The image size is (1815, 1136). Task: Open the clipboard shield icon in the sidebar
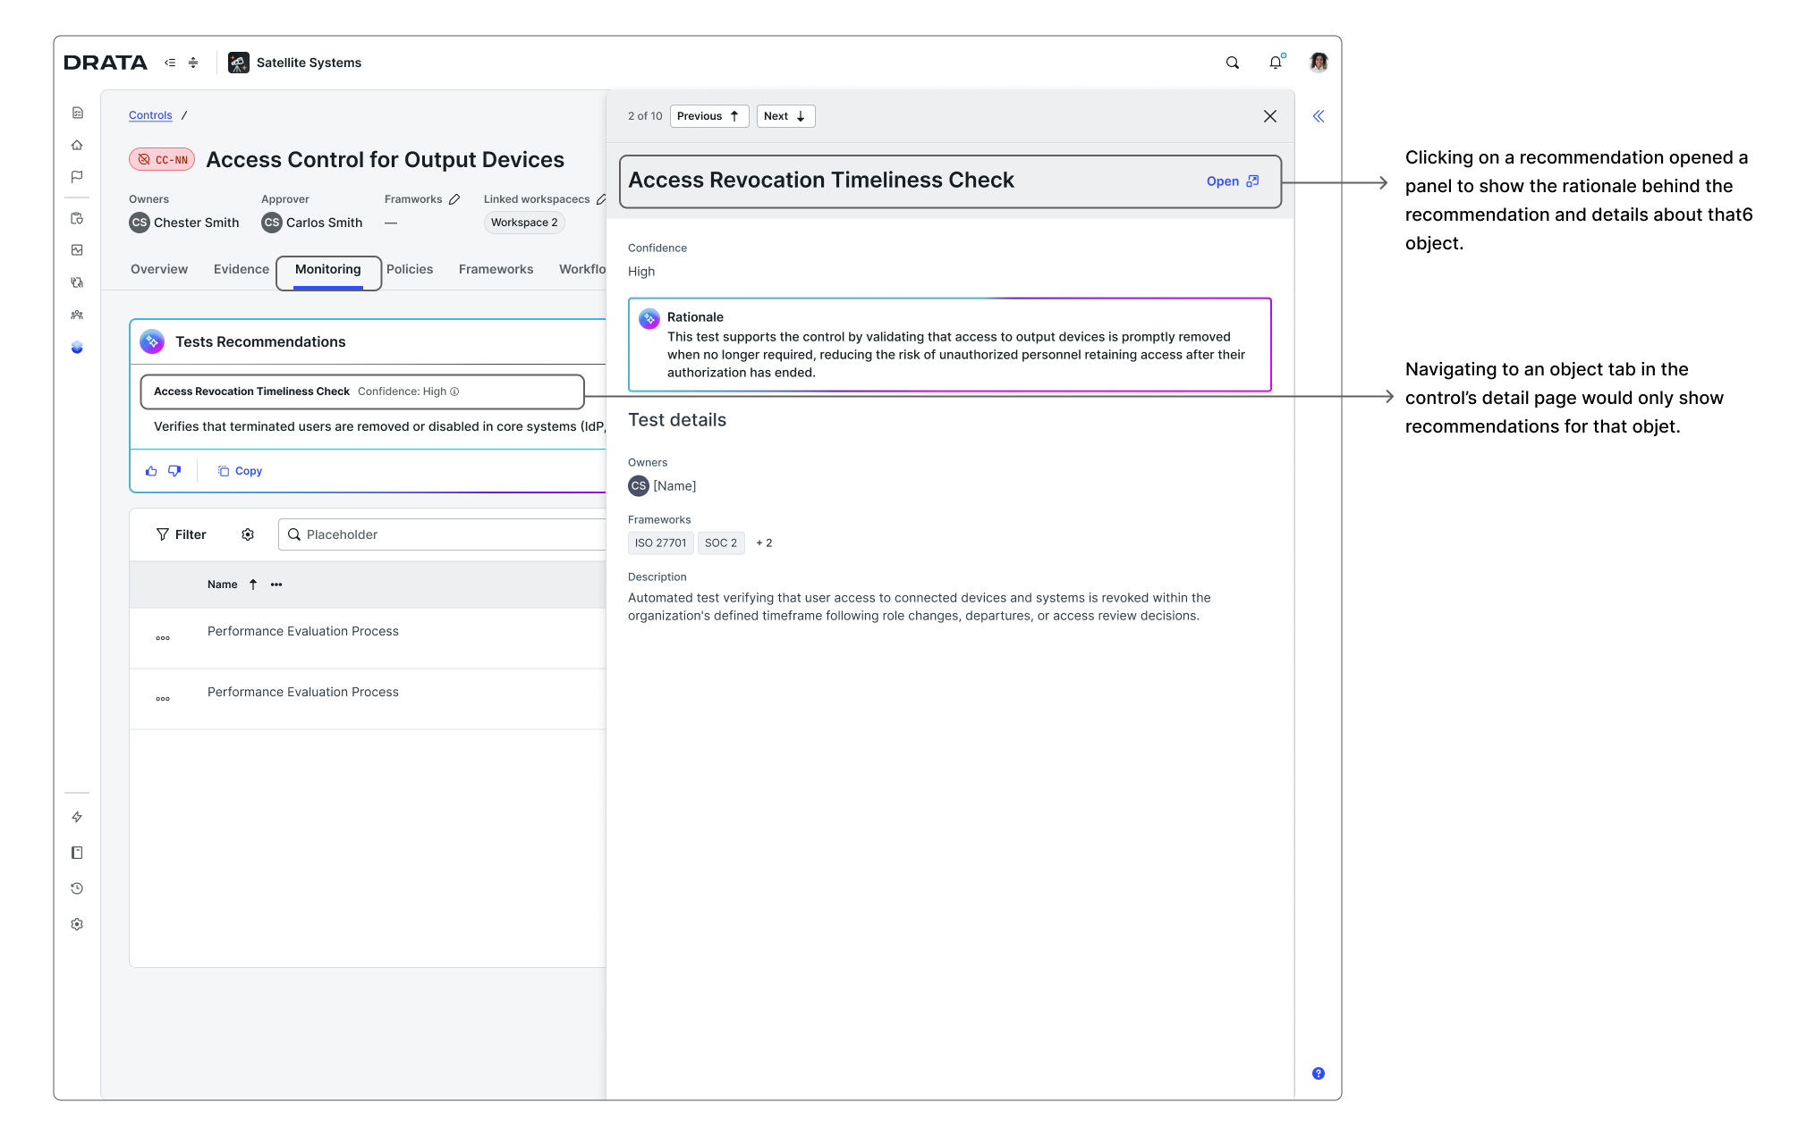pyautogui.click(x=78, y=218)
